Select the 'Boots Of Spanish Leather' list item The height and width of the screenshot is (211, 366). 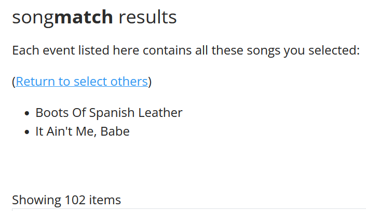pyautogui.click(x=109, y=113)
